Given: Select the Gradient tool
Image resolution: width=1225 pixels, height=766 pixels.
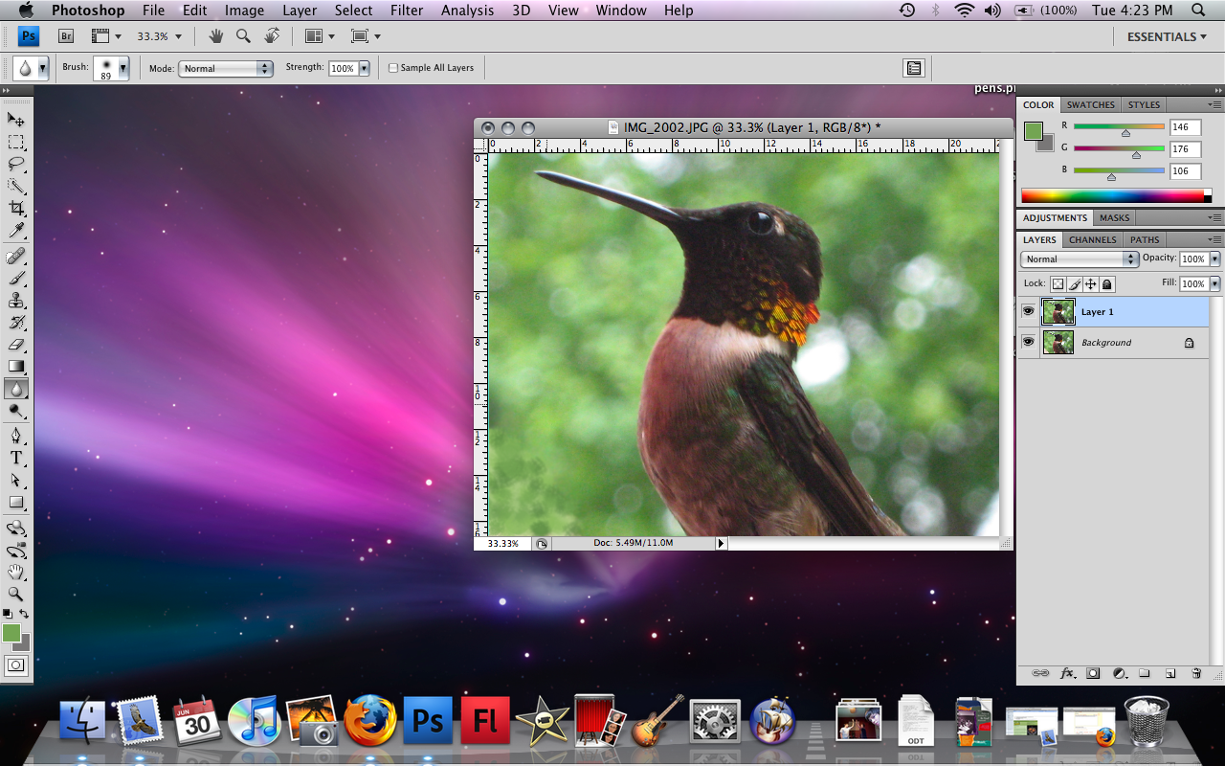Looking at the screenshot, I should pos(16,366).
